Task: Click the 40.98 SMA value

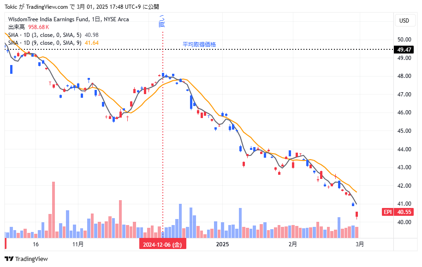Action: 91,35
